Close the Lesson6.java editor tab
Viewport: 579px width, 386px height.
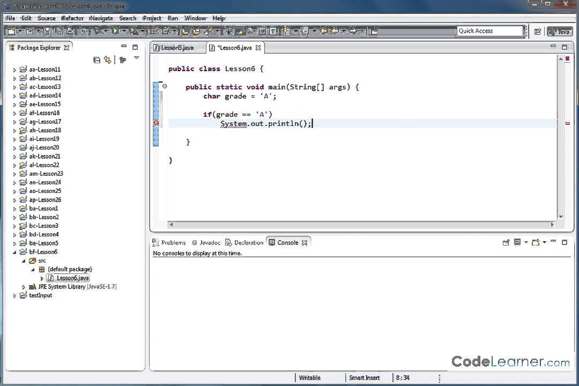pos(258,48)
